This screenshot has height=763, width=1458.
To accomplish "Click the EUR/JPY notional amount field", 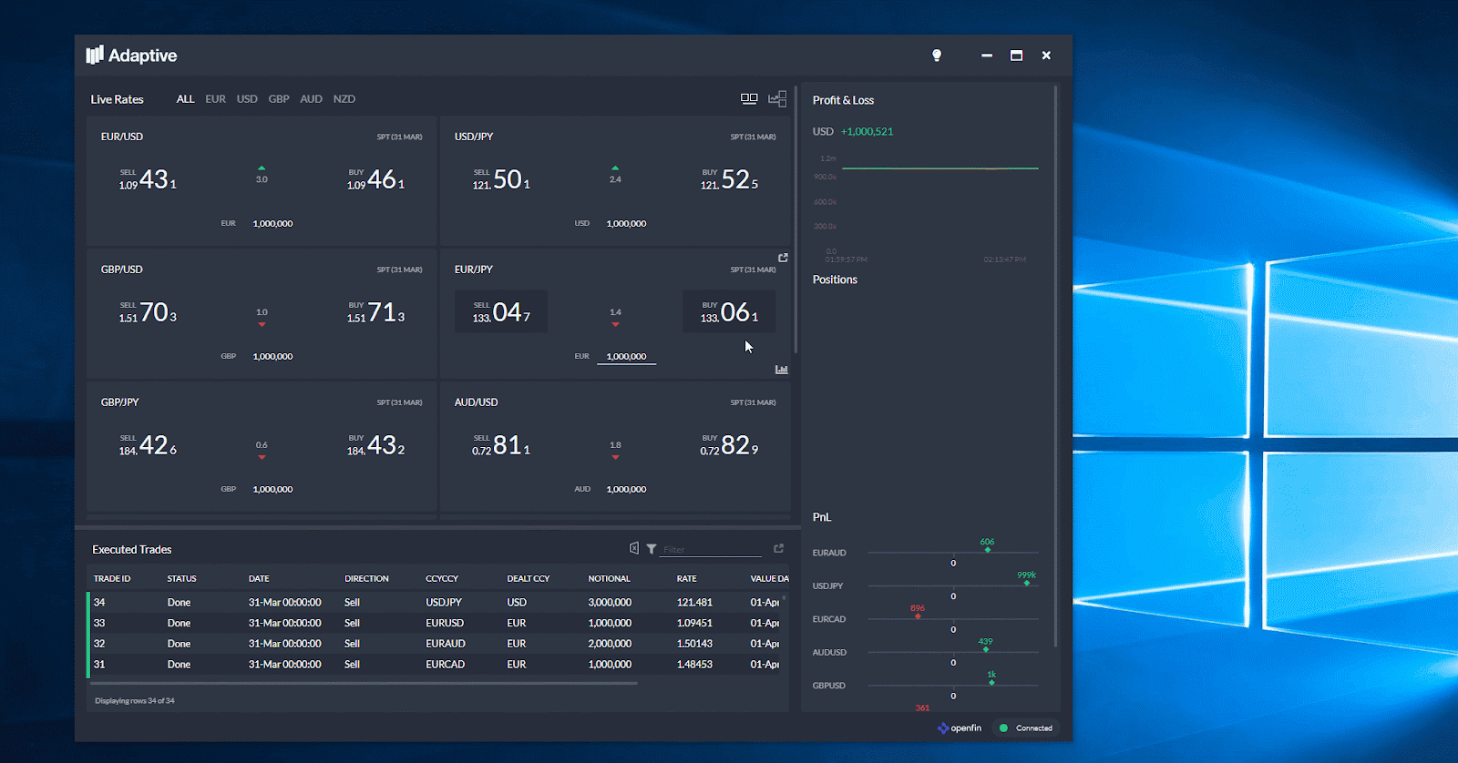I will [x=627, y=356].
